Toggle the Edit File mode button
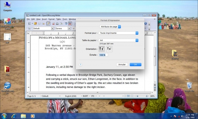Viewport: 198px width, 119px height. click(x=48, y=24)
